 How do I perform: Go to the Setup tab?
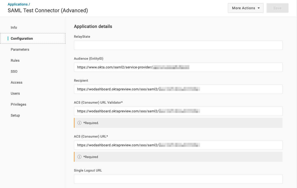coord(15,115)
